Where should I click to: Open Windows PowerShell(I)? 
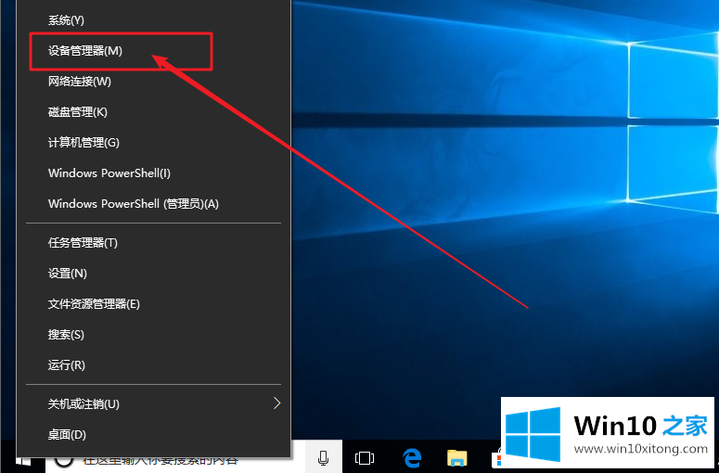(109, 173)
